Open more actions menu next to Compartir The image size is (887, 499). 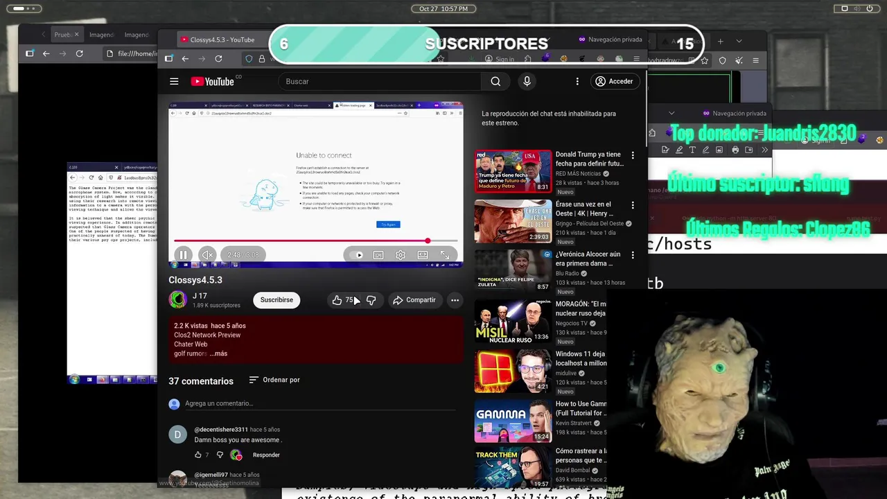click(x=455, y=300)
